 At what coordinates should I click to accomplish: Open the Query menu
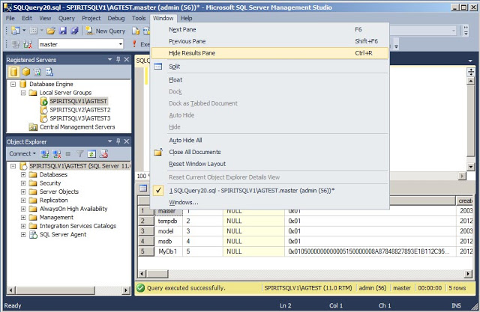pos(67,18)
